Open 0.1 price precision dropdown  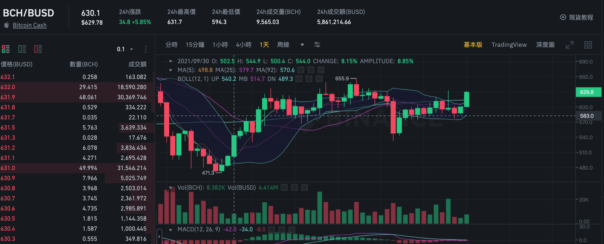125,49
